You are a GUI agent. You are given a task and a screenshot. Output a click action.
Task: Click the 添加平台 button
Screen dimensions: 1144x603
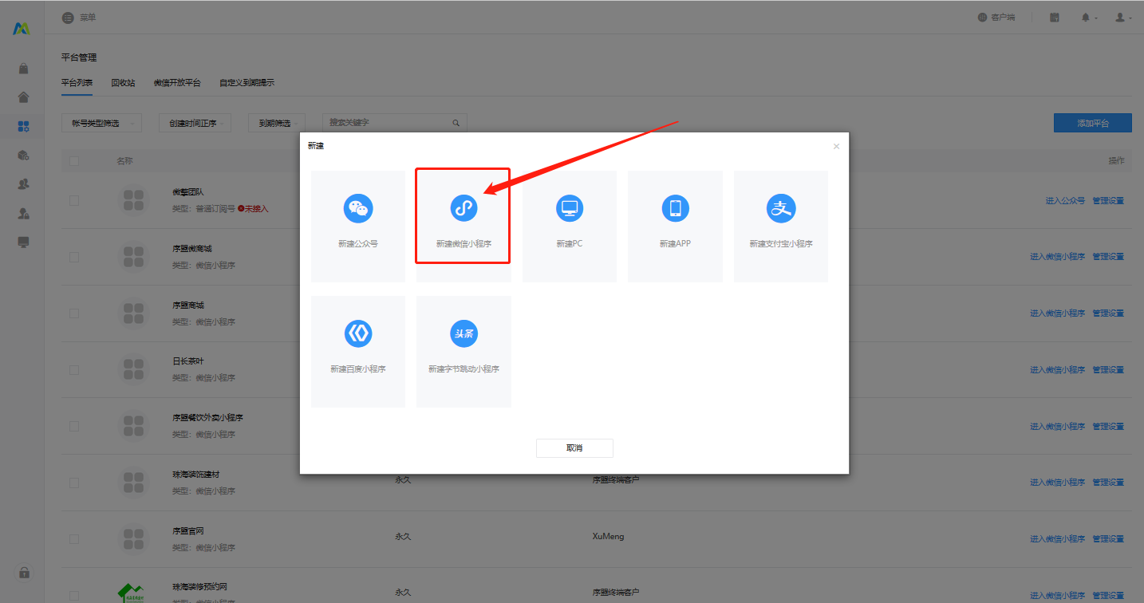pyautogui.click(x=1093, y=123)
